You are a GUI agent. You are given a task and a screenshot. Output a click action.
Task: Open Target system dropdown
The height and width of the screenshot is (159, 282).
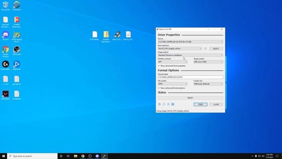tap(208, 62)
